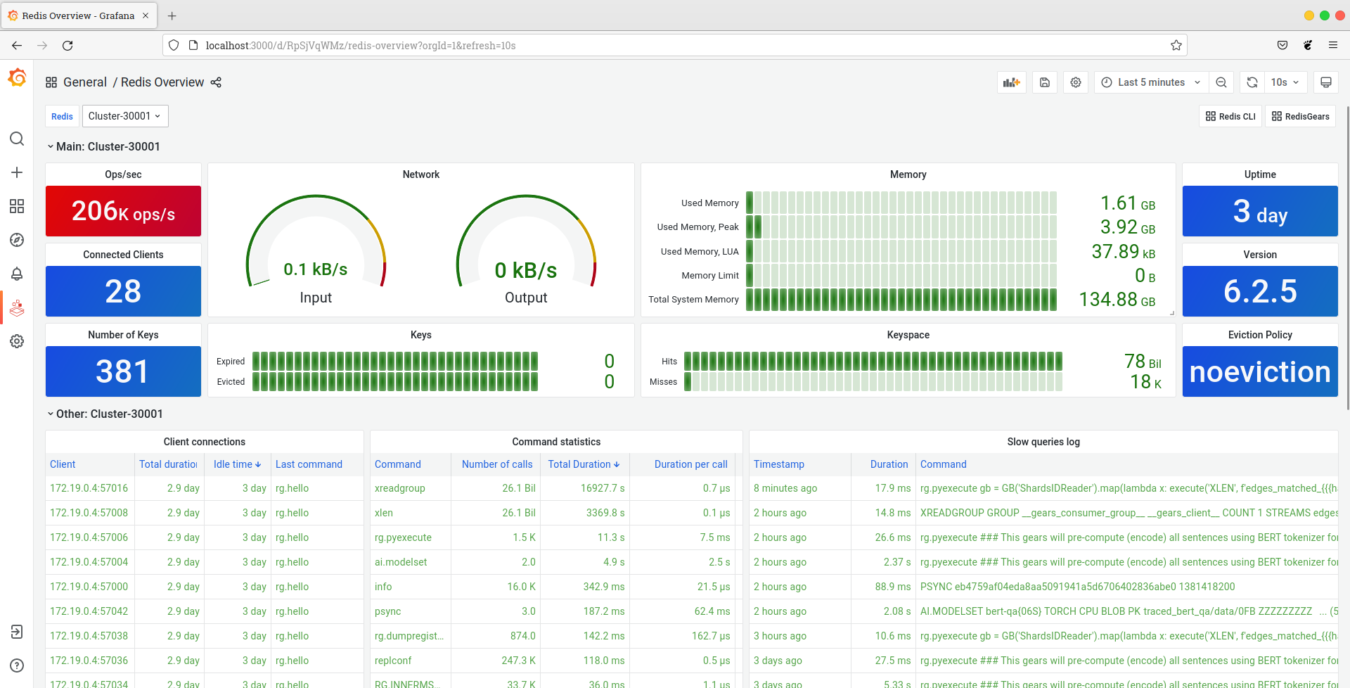Open the Cluster-30001 datasource dropdown
The height and width of the screenshot is (688, 1350).
tap(125, 116)
